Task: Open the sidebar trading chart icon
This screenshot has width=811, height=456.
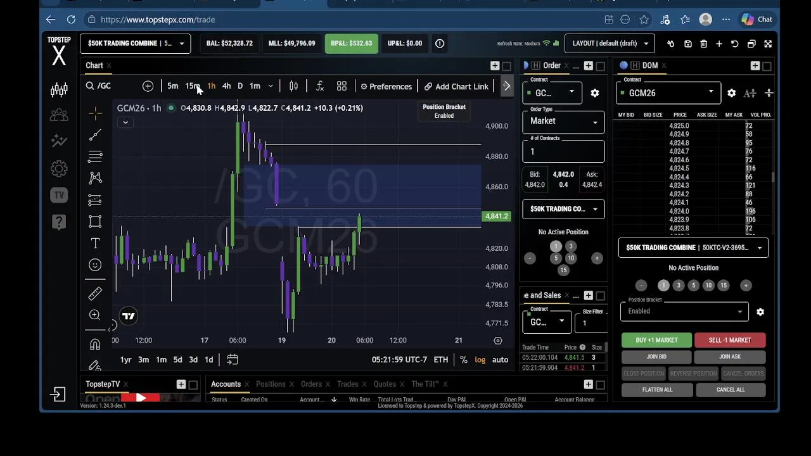Action: pyautogui.click(x=59, y=90)
